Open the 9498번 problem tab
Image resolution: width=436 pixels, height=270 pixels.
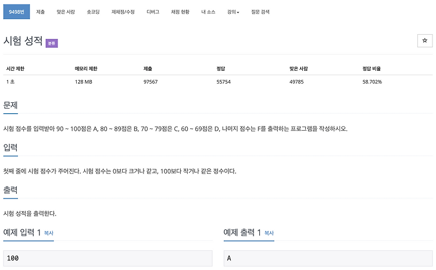tap(16, 12)
